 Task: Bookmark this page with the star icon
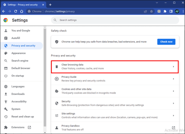tap(151, 12)
